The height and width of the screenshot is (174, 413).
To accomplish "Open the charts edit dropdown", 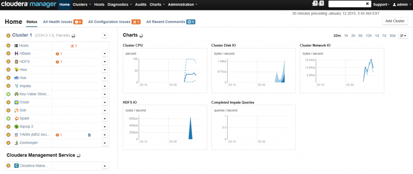I will point(403,36).
